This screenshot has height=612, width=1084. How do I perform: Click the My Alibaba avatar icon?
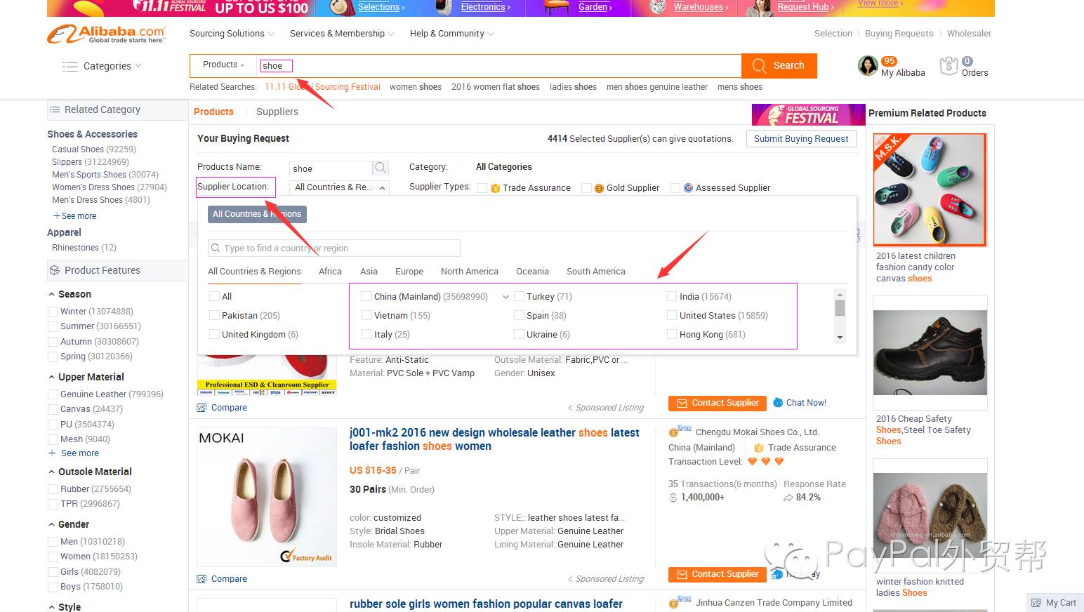click(x=868, y=66)
